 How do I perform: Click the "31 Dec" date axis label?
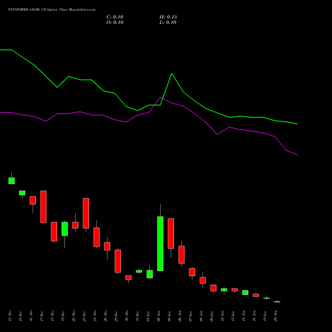tap(137, 316)
